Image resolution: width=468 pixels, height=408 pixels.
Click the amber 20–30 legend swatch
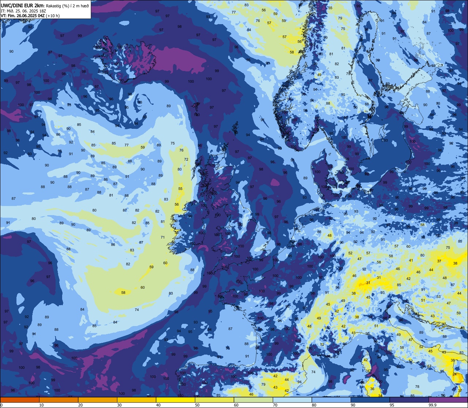click(x=98, y=400)
